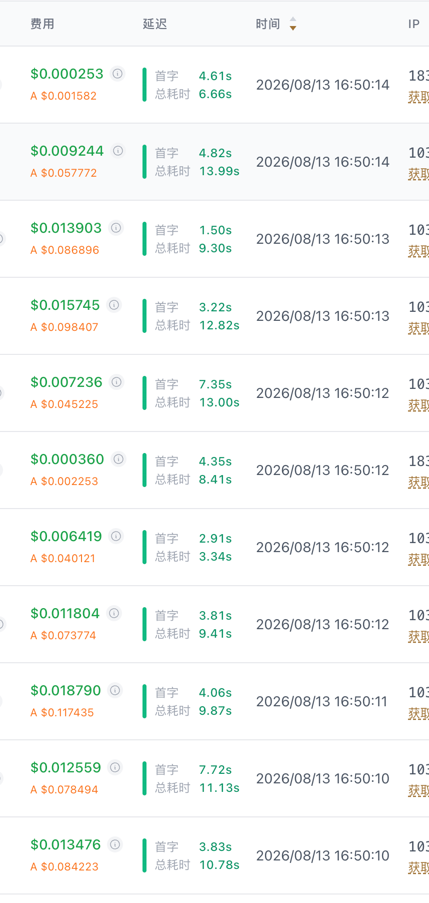Select the 延迟 column header

click(x=155, y=24)
